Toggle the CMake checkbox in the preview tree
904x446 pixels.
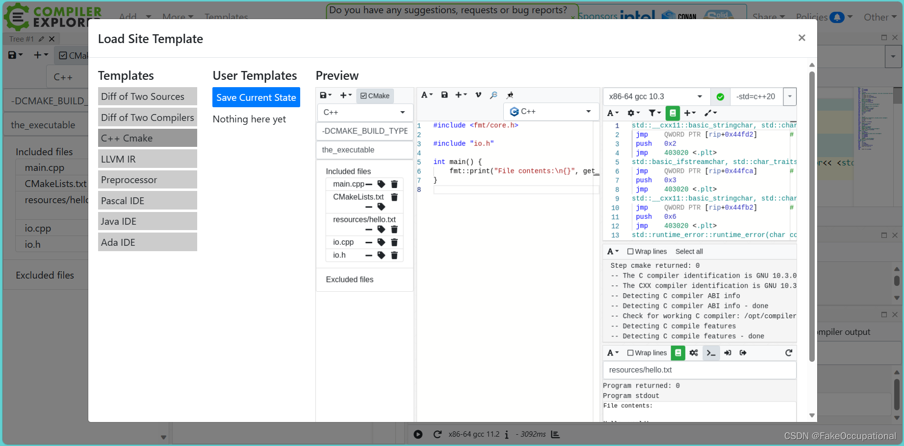tap(375, 96)
